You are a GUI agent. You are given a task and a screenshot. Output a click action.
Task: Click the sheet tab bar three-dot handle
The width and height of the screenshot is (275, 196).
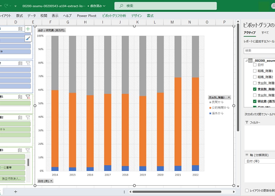124,192
